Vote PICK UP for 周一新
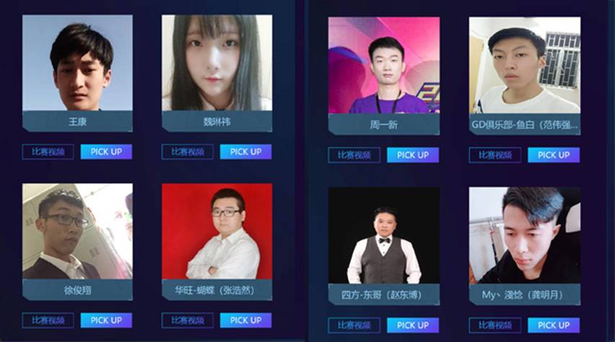The image size is (615, 342). click(x=412, y=155)
